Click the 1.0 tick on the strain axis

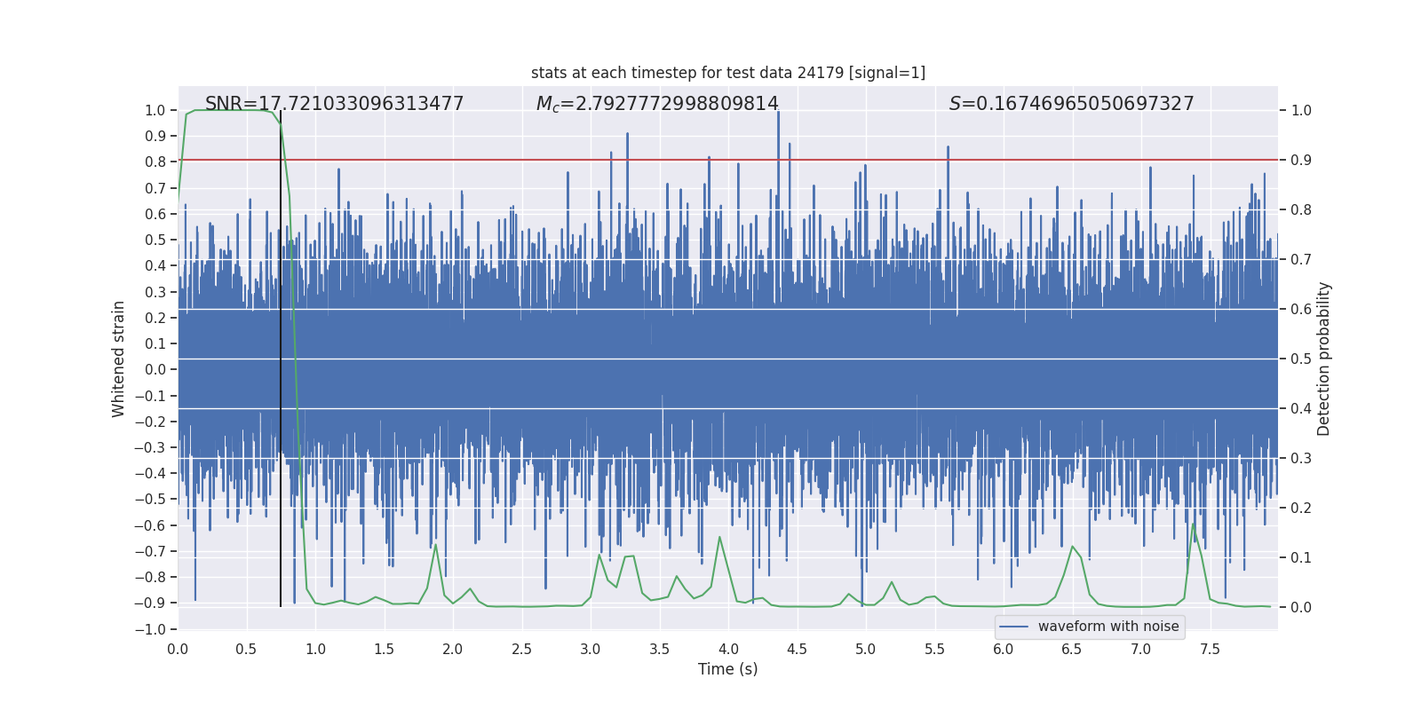click(155, 110)
